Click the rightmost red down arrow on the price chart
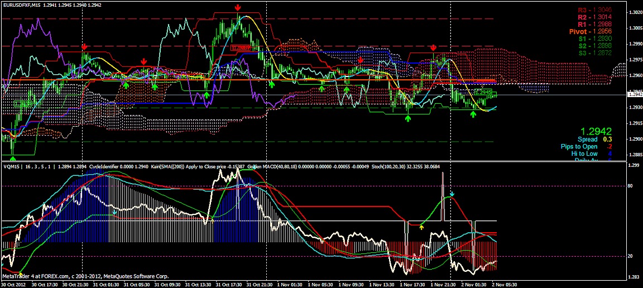 click(x=433, y=49)
